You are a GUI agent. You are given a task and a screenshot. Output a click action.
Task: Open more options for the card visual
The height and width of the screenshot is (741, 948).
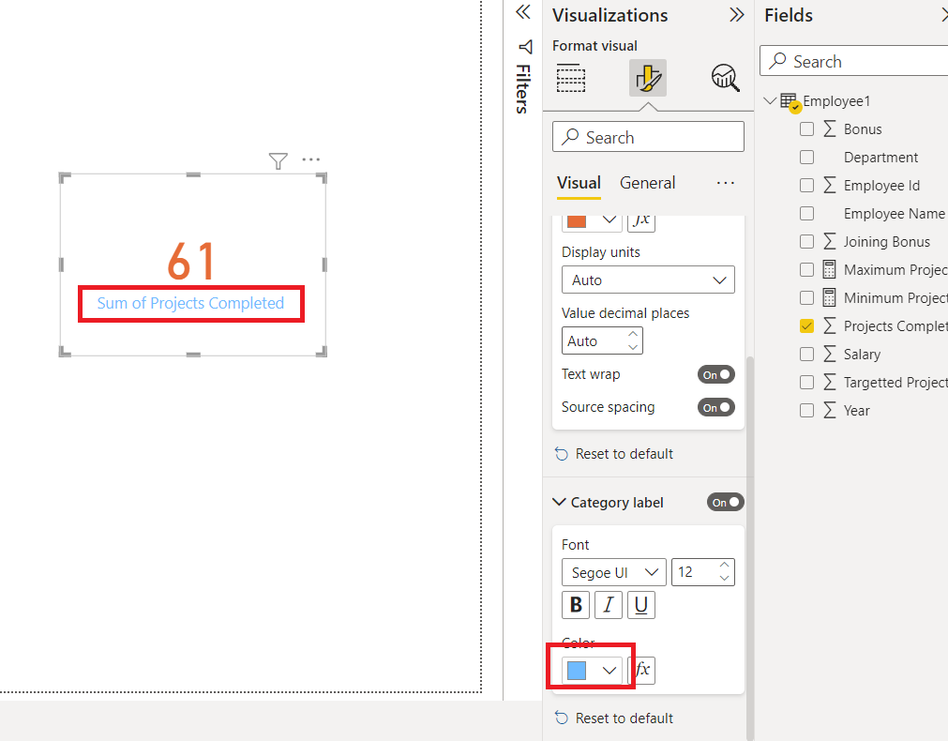(310, 160)
